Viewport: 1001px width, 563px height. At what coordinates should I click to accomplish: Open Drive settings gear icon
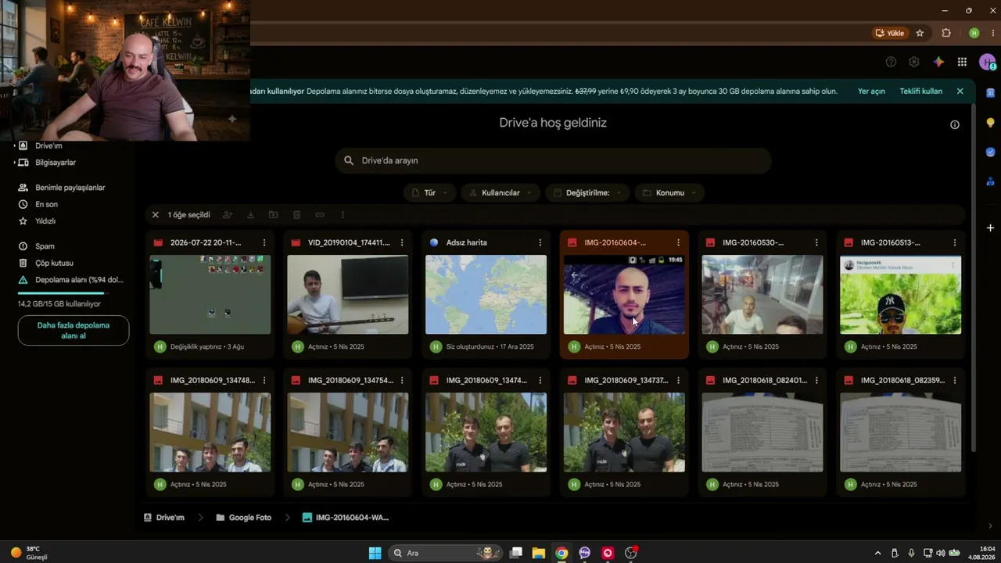point(913,62)
